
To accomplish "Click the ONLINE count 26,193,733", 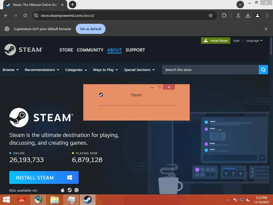I will click(x=26, y=160).
